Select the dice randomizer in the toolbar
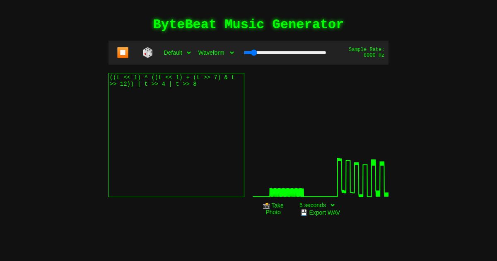Viewport: 497px width, 261px height. (147, 53)
